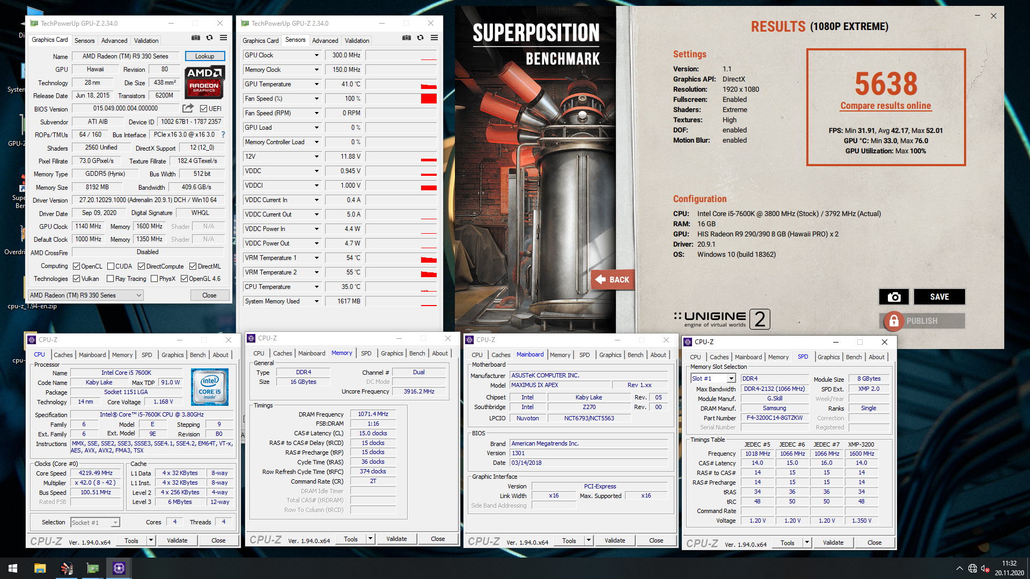
Task: Click Intel Core i5 logo in CPU-Z
Action: click(210, 387)
